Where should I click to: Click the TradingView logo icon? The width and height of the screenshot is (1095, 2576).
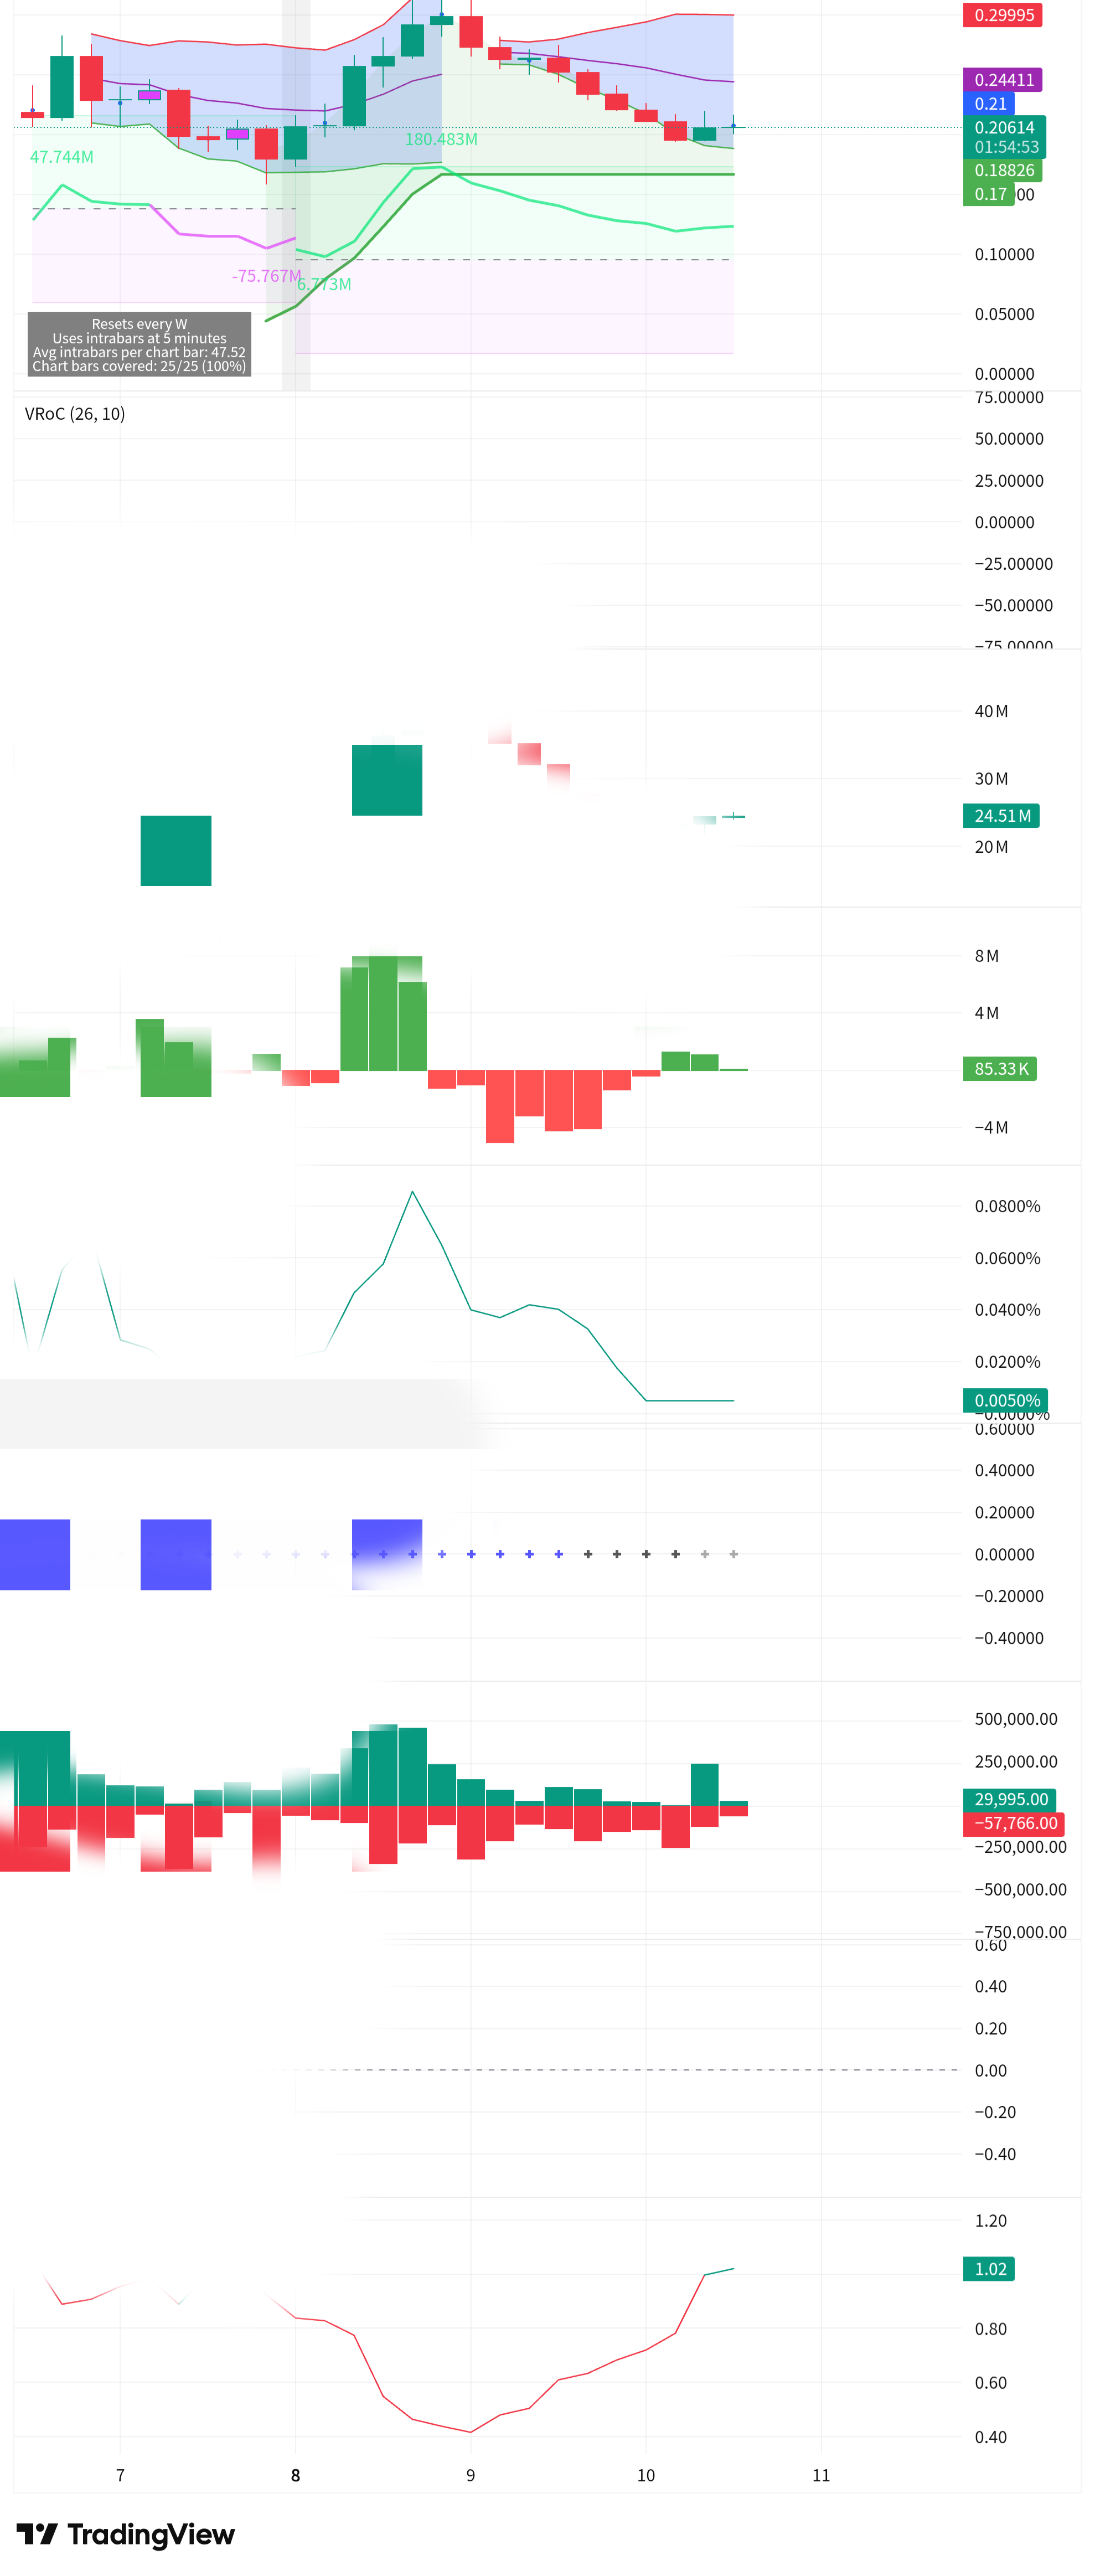pyautogui.click(x=37, y=2534)
